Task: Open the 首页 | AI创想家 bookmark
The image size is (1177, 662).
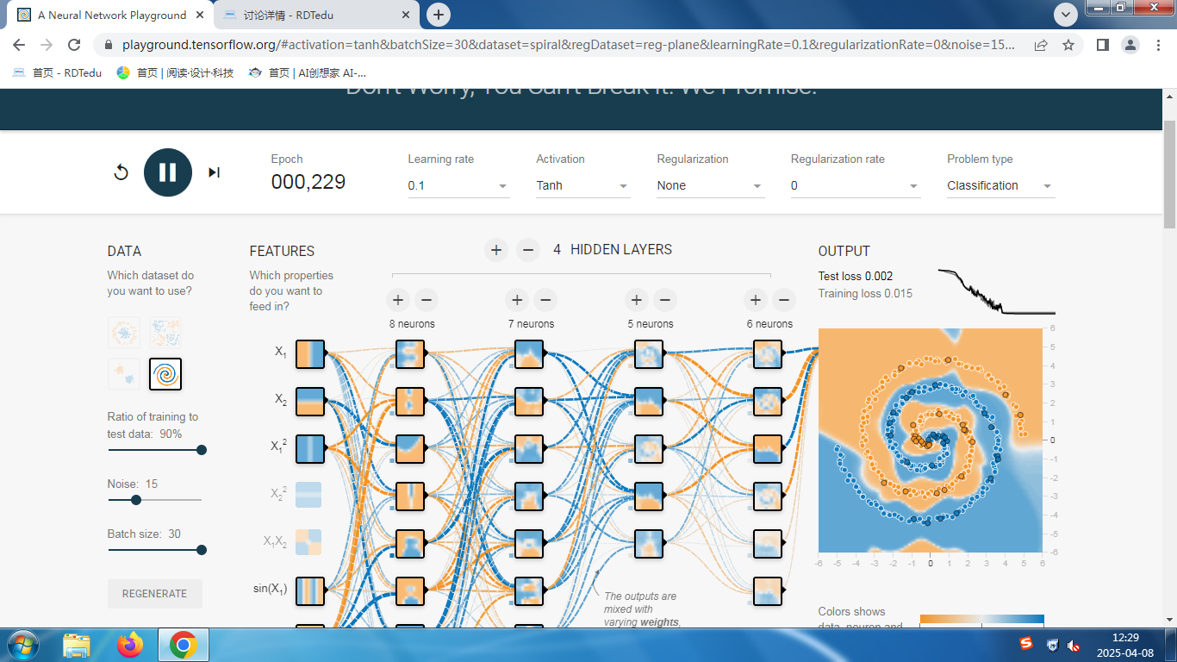Action: point(307,73)
